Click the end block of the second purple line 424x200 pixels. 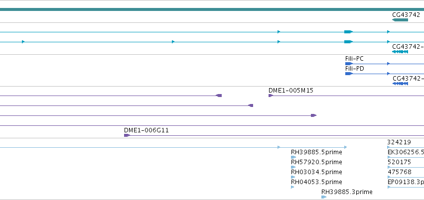(251, 105)
